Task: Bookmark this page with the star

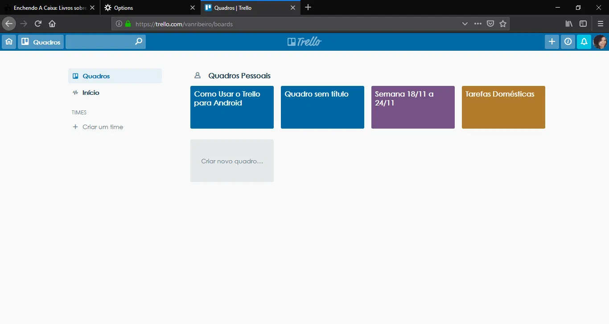Action: pos(503,24)
